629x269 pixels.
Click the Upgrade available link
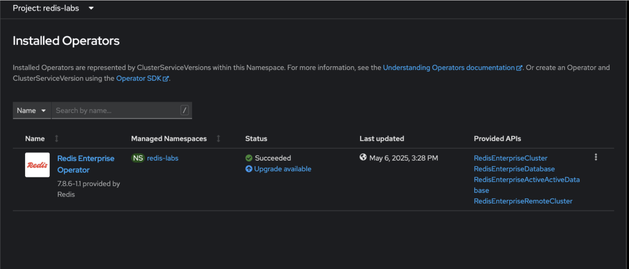(x=282, y=169)
